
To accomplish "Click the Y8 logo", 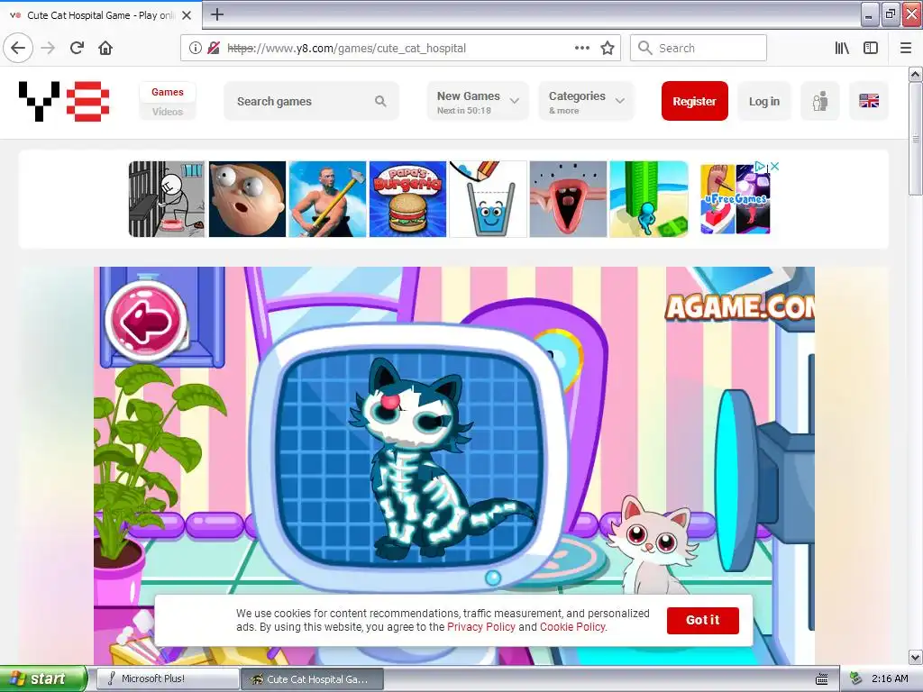I will pyautogui.click(x=64, y=101).
